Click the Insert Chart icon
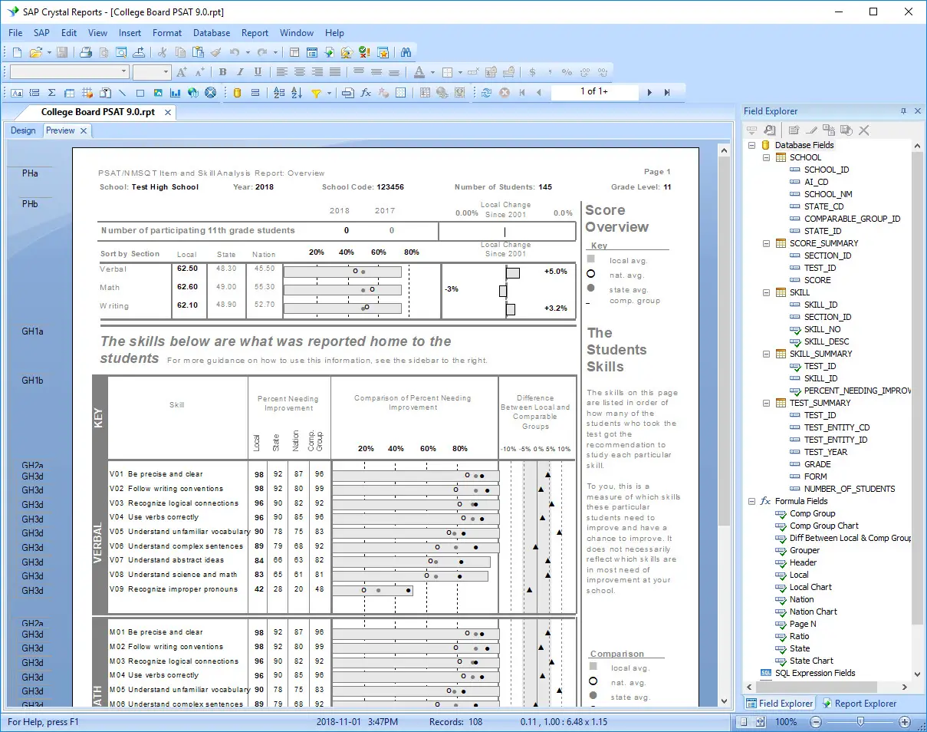Image resolution: width=927 pixels, height=732 pixels. click(x=175, y=93)
